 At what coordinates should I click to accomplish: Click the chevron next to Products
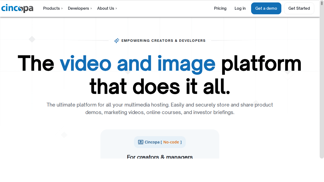[62, 9]
